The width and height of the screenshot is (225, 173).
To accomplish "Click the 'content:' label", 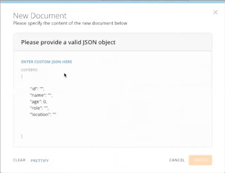I will [x=30, y=69].
